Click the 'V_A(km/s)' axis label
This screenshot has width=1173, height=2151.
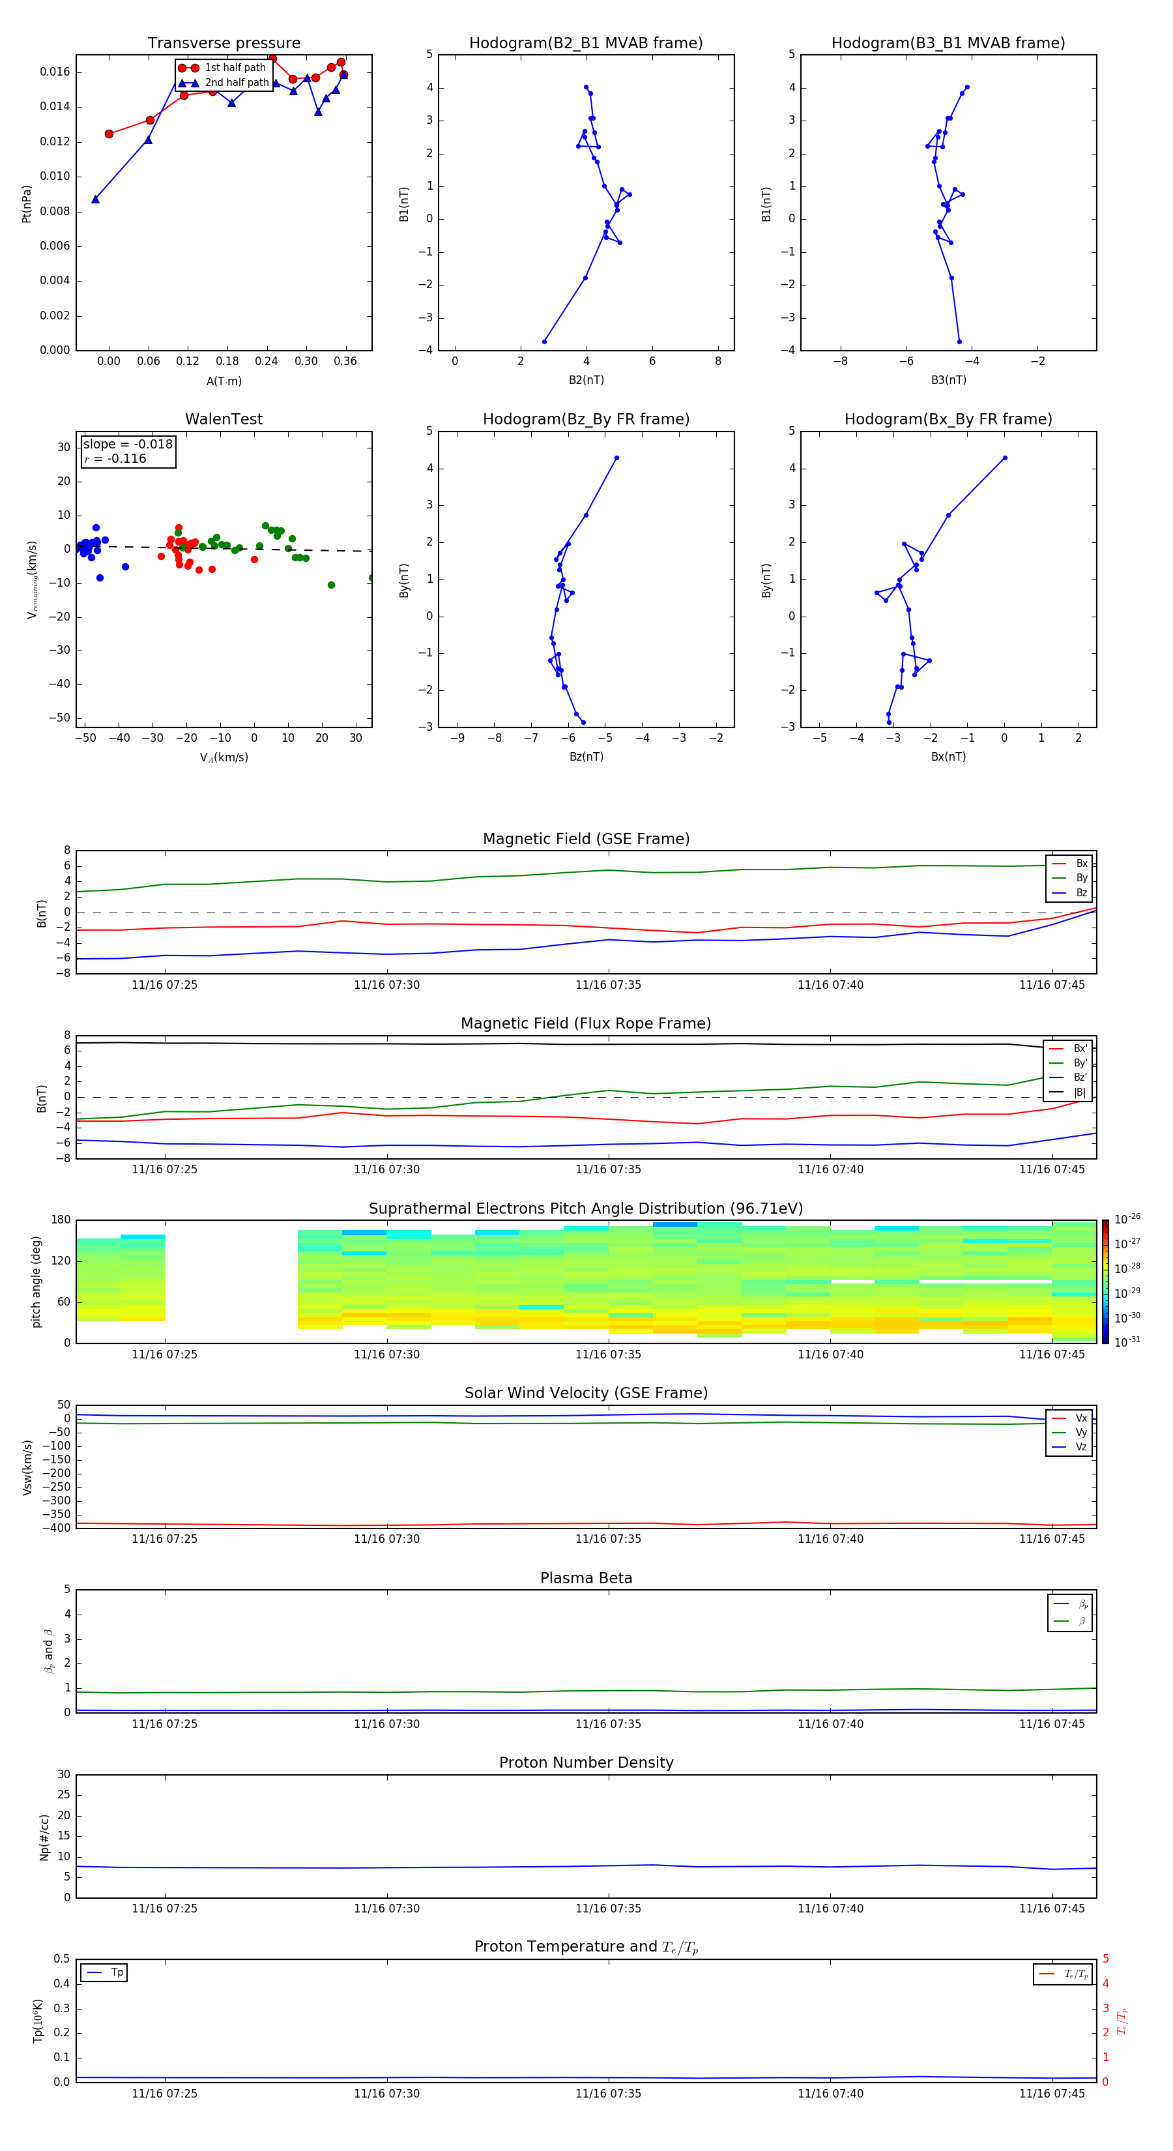pos(224,757)
